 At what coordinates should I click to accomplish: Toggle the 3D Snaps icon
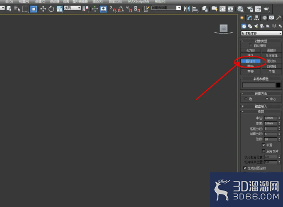pyautogui.click(x=113, y=9)
